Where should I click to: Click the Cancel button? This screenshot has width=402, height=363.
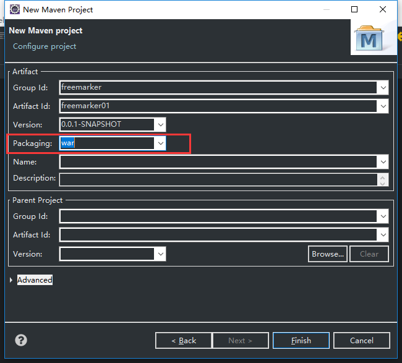click(362, 341)
